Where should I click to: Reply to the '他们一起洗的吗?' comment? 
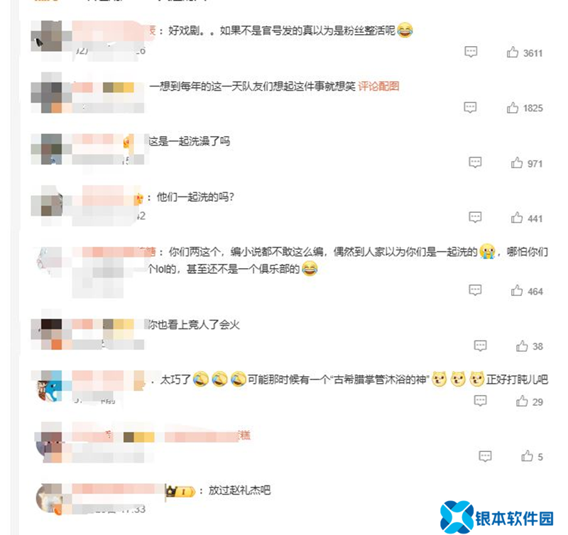coord(475,218)
